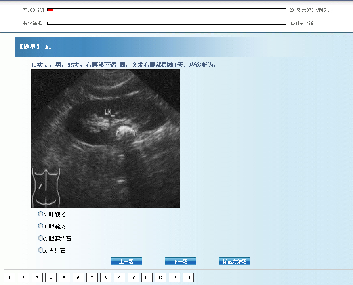353x285 pixels.
Task: Click the 共14道题 label
Action: point(32,23)
